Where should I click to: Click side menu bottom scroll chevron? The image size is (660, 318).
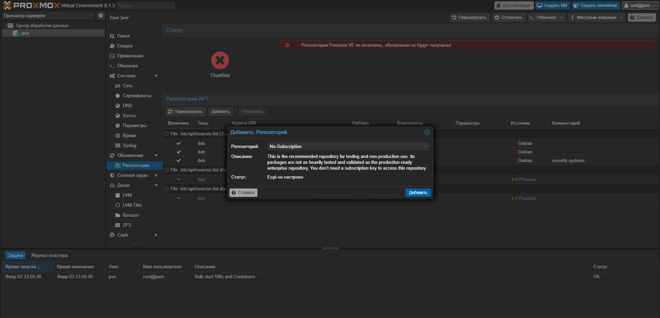135,243
